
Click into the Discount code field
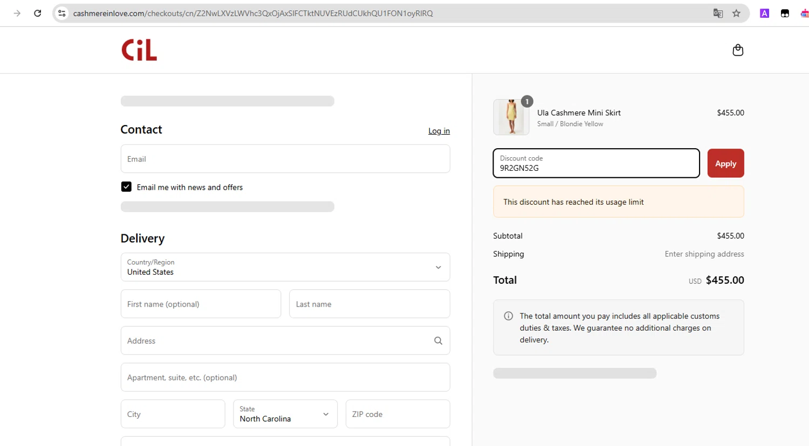(x=596, y=163)
